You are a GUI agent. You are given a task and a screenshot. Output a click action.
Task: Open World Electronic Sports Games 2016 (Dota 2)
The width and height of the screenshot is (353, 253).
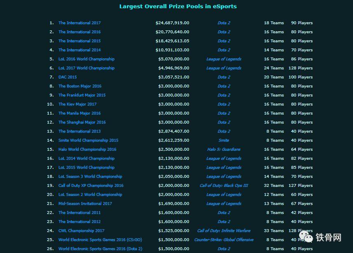pos(100,249)
